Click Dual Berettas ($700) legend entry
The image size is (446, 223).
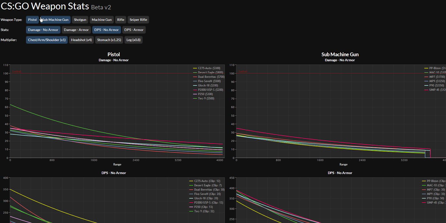coord(209,77)
